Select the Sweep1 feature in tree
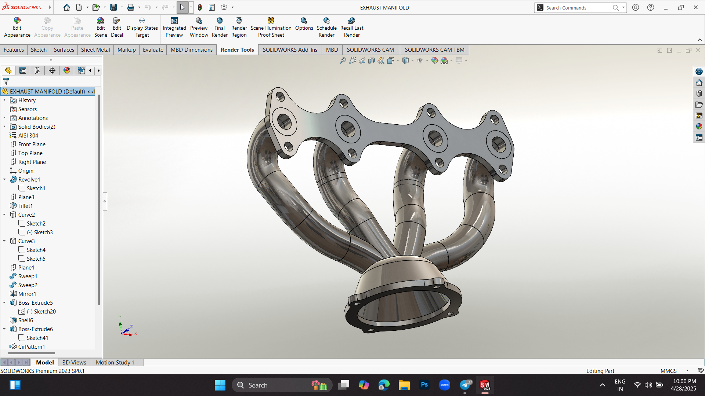 [x=28, y=276]
